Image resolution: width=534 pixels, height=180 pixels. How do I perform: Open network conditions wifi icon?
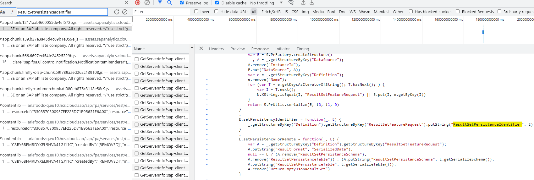[x=291, y=3]
